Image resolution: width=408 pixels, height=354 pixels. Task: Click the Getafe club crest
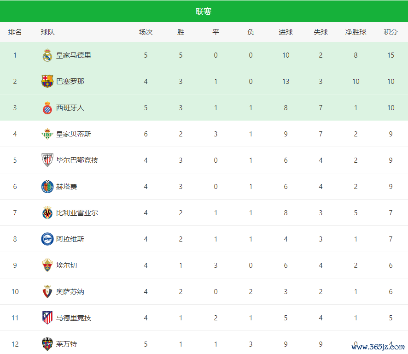click(47, 187)
